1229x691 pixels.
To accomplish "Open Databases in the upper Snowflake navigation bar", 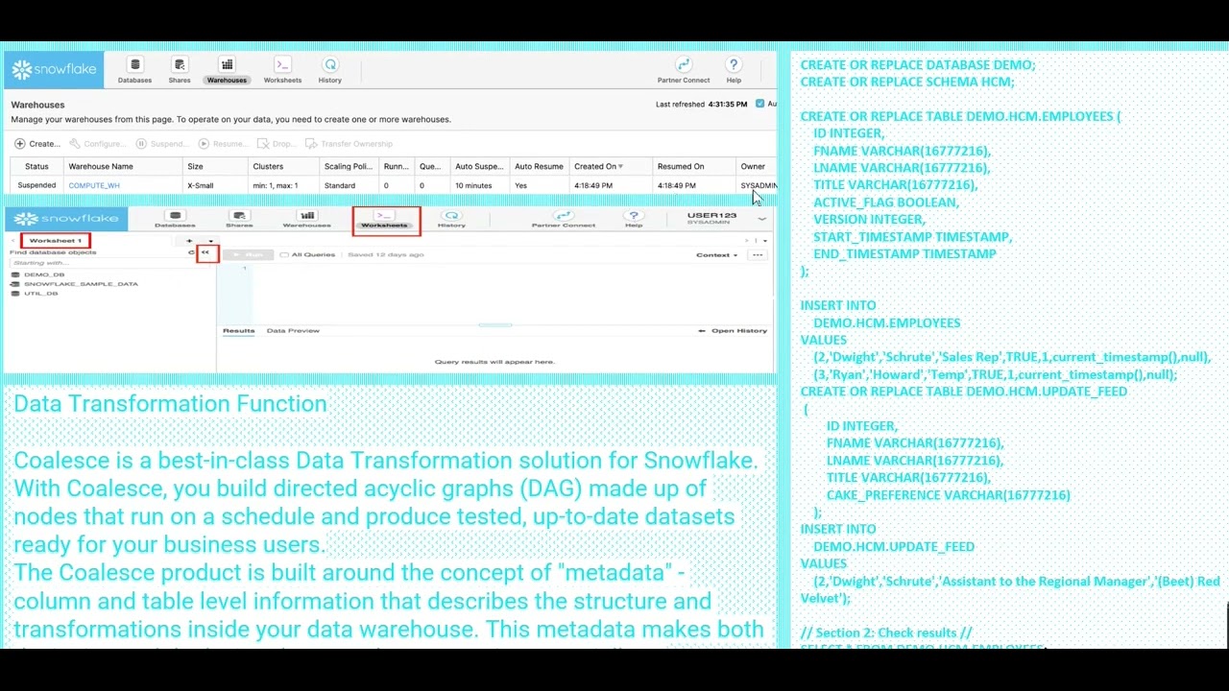I will (x=134, y=71).
